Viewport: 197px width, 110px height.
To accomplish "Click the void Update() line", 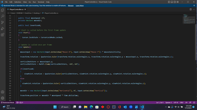I will click(25, 47).
